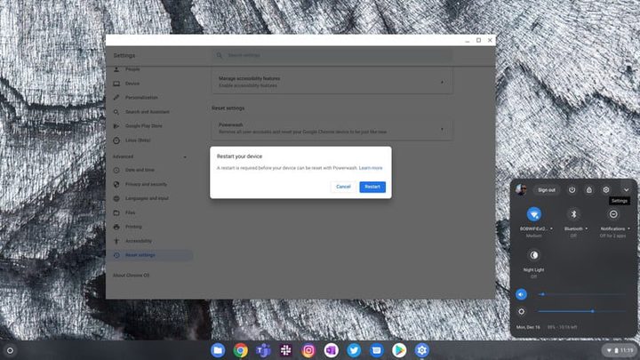Select Accessibility in the sidebar

pyautogui.click(x=139, y=241)
